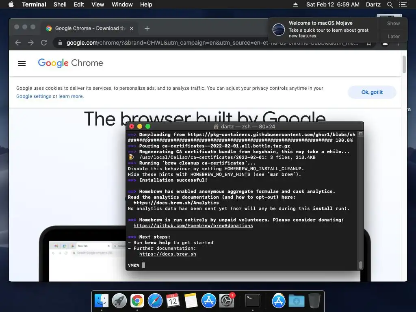Focus the Chrome address bar
416x312 pixels.
point(212,43)
